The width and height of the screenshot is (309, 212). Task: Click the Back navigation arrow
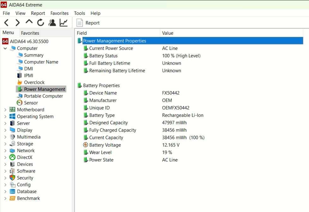pyautogui.click(x=6, y=23)
